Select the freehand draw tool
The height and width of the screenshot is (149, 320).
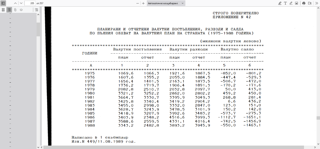pos(291,3)
